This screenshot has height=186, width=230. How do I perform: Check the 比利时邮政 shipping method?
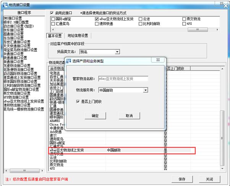click(x=140, y=24)
